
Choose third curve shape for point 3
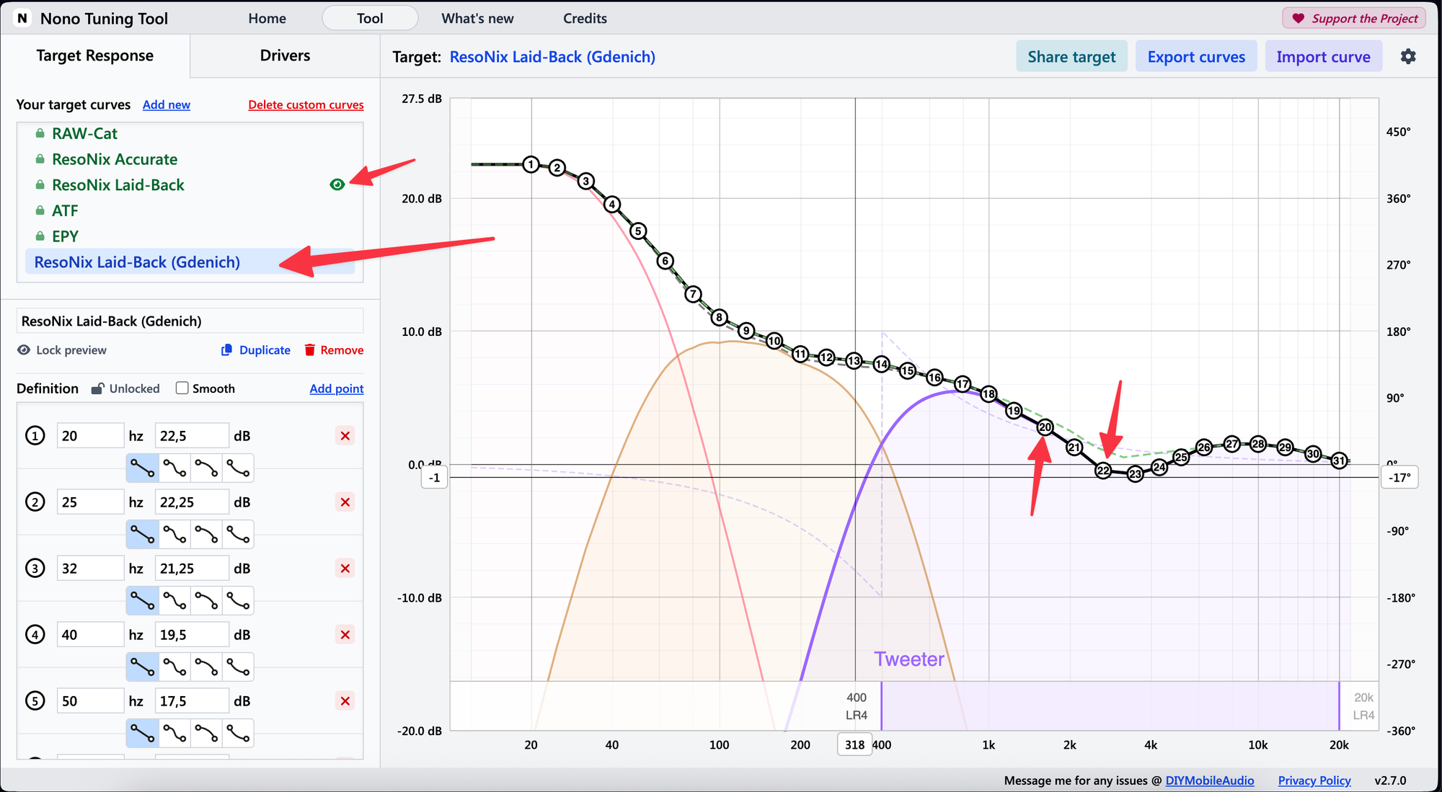coord(206,601)
